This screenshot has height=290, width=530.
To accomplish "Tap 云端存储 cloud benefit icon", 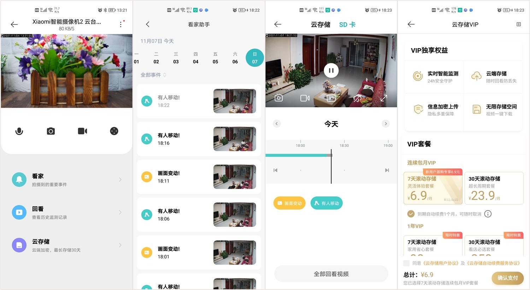I will [476, 76].
